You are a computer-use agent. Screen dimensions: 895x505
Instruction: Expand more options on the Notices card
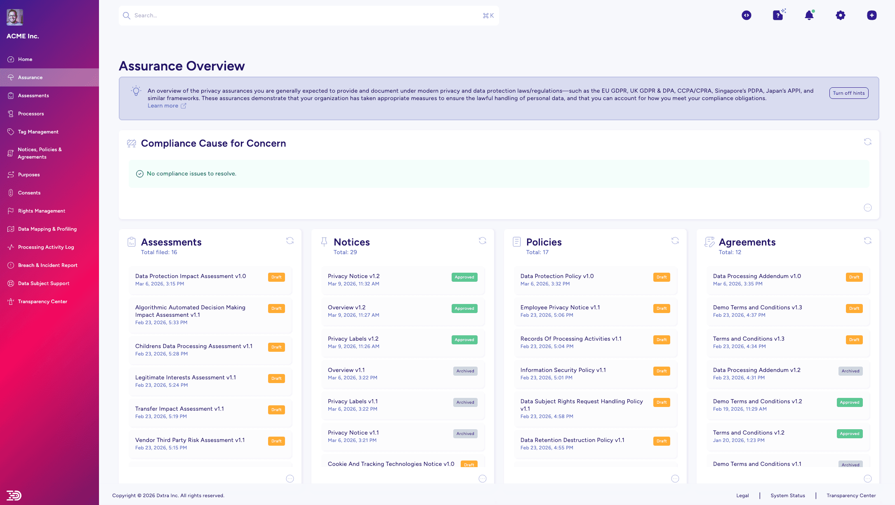[483, 479]
